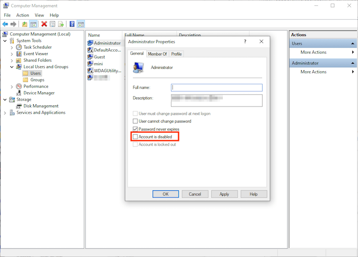Open the View menu

[39, 15]
